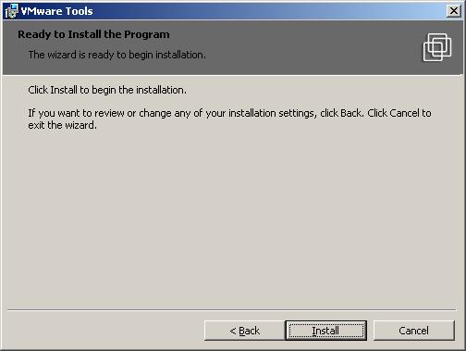The height and width of the screenshot is (351, 466).
Task: Click the "VMware Tools" title bar text
Action: [56, 11]
